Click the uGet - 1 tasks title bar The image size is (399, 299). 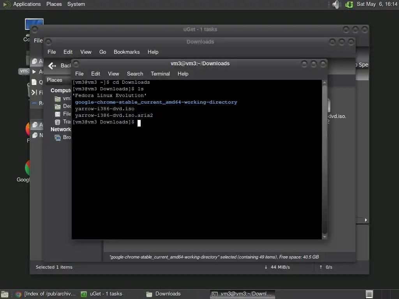pyautogui.click(x=200, y=30)
